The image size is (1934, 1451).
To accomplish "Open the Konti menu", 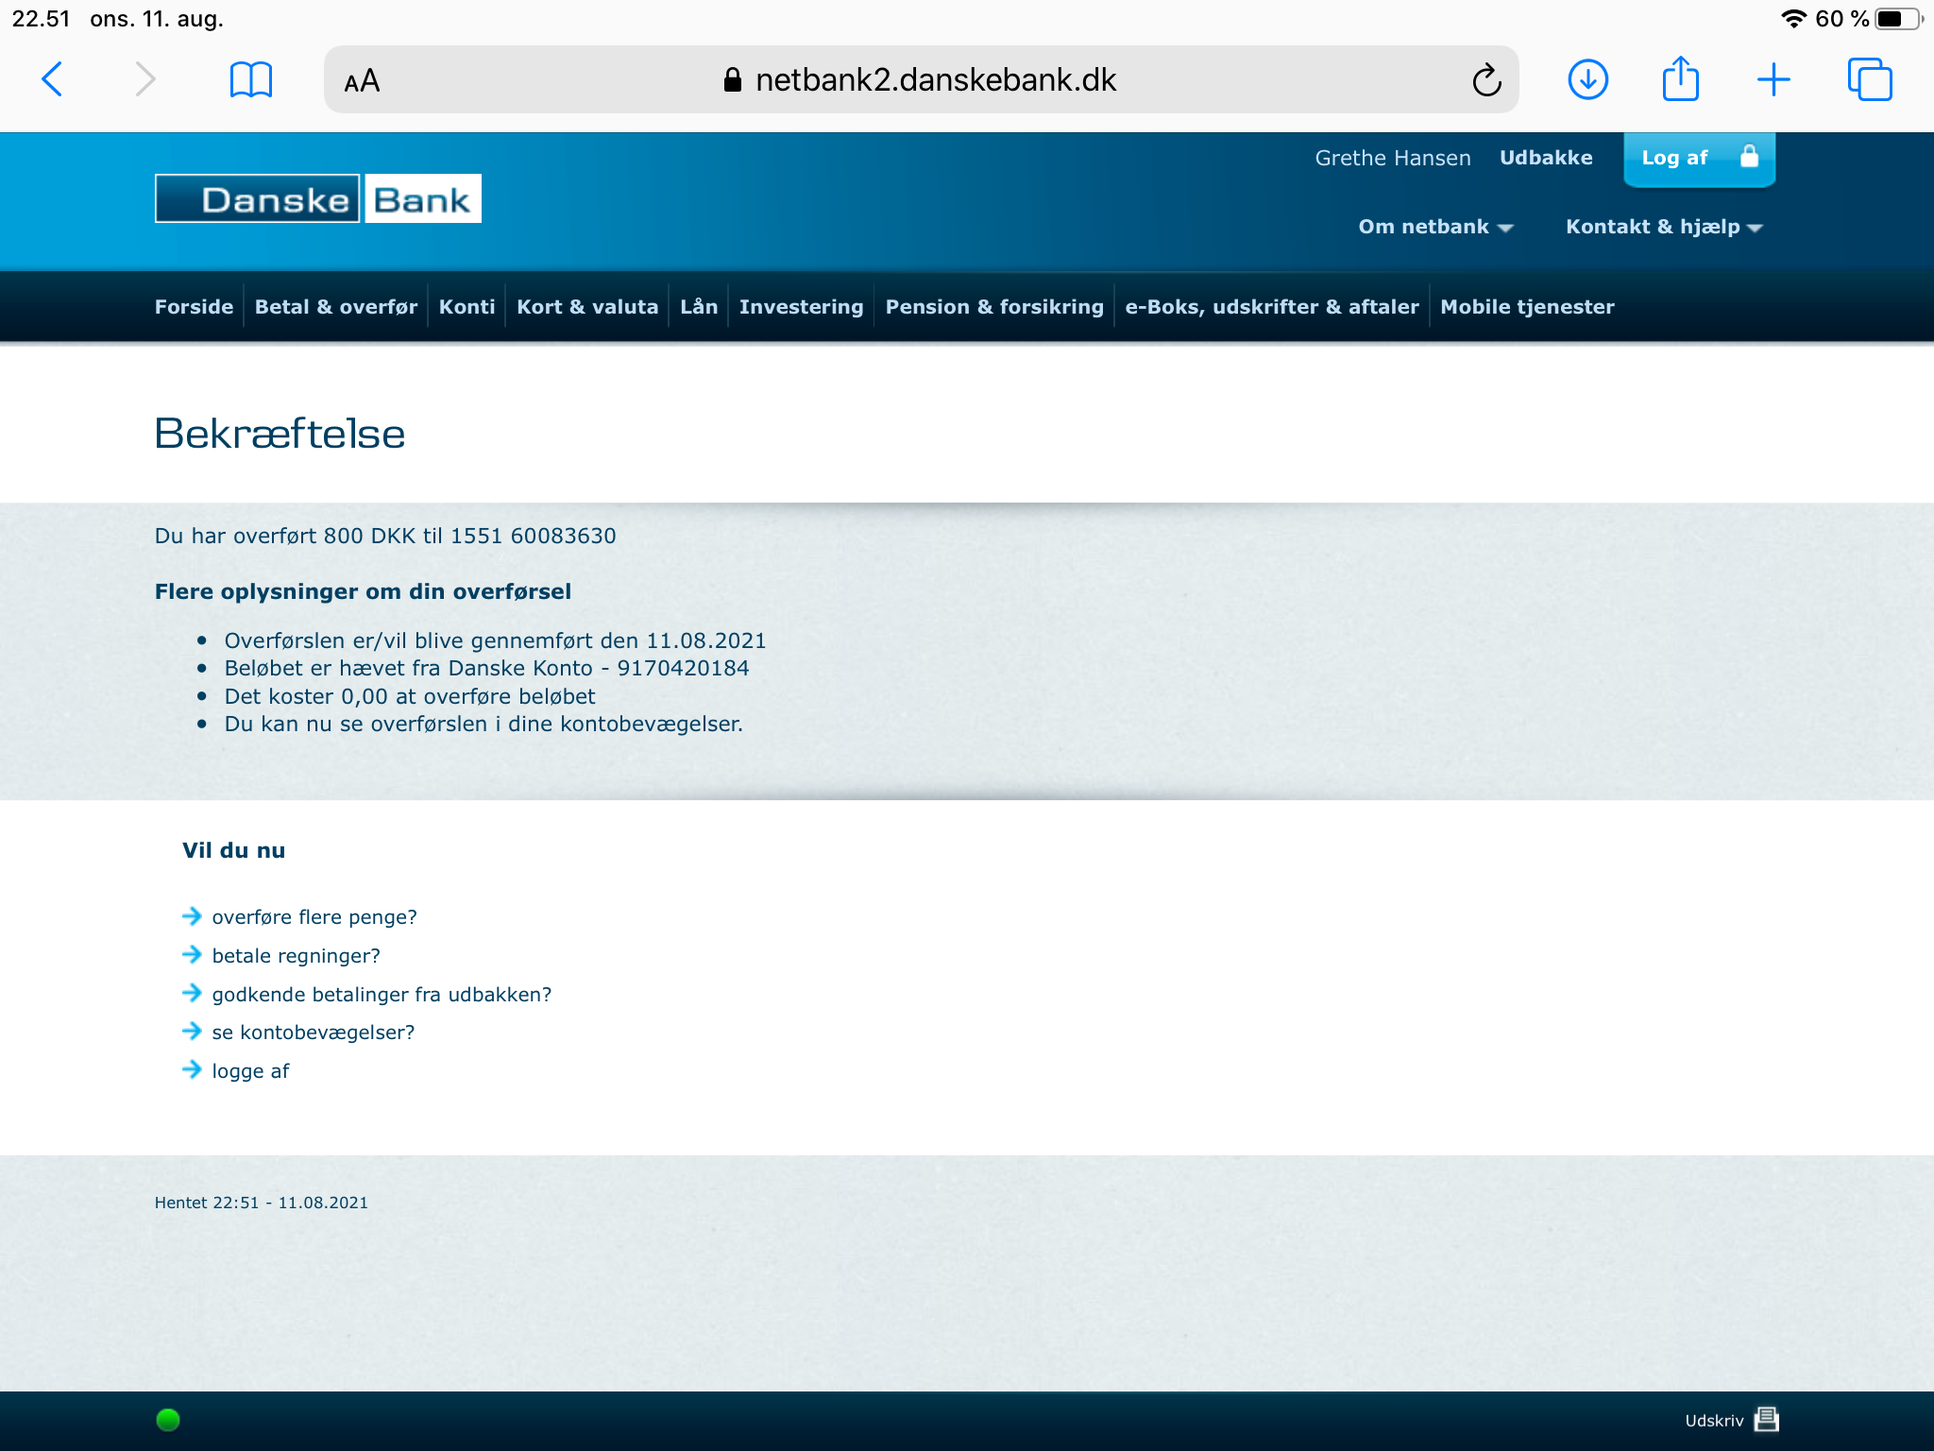I will tap(467, 307).
